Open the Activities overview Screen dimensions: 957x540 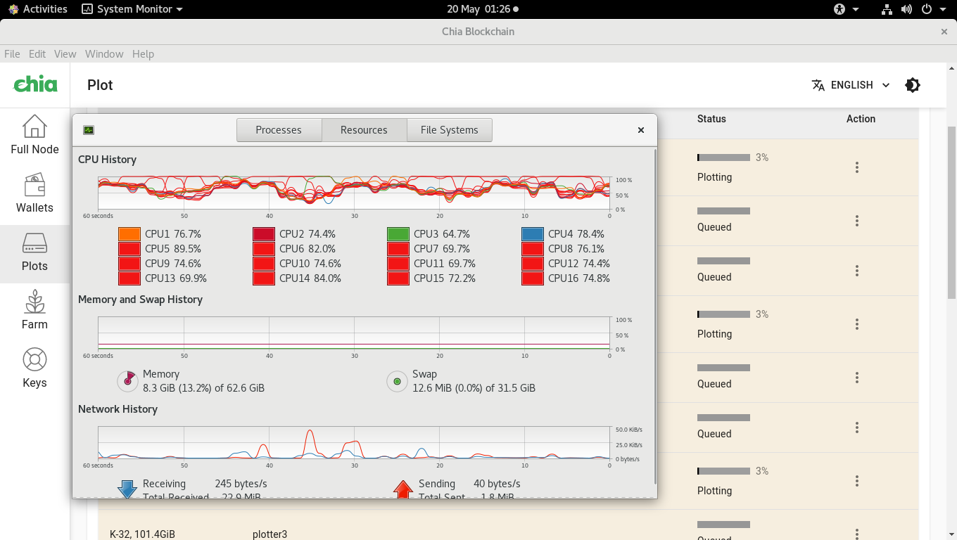pos(38,9)
